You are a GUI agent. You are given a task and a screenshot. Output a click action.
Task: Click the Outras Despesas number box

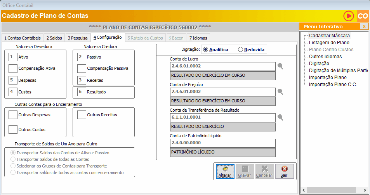point(13,115)
